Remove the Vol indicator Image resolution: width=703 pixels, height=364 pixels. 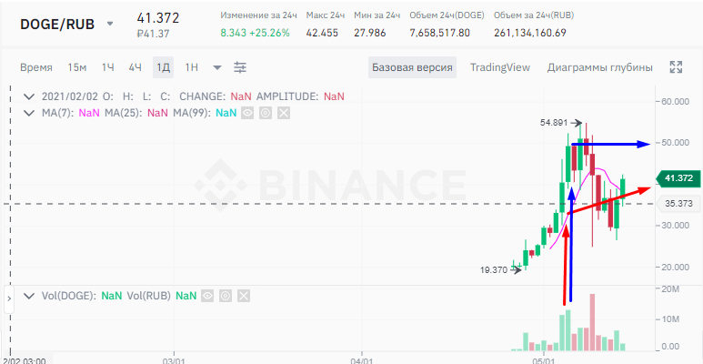point(243,296)
